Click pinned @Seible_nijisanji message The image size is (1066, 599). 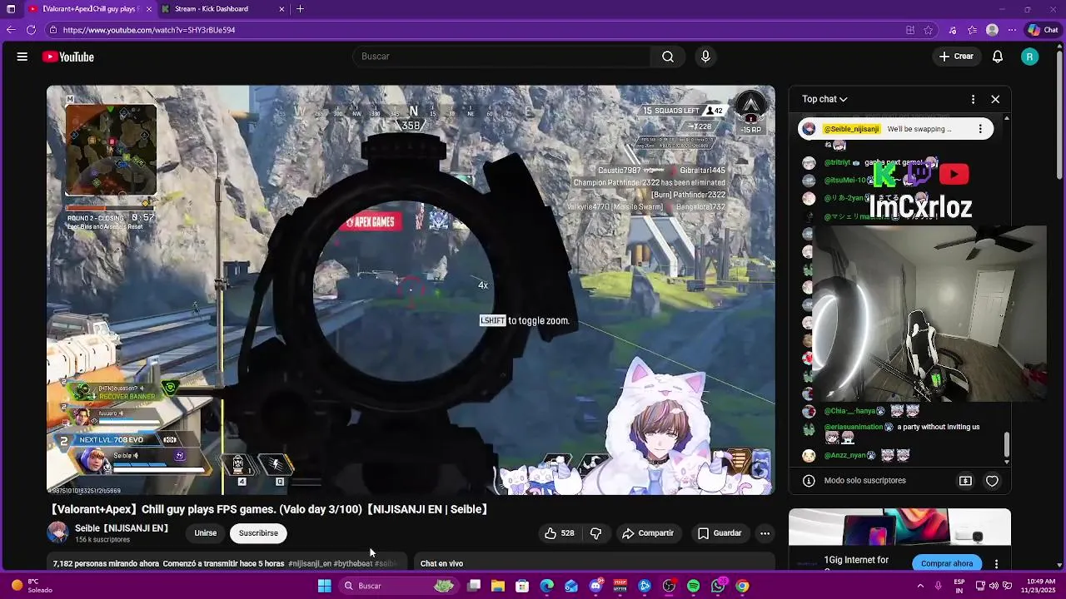[x=896, y=129]
